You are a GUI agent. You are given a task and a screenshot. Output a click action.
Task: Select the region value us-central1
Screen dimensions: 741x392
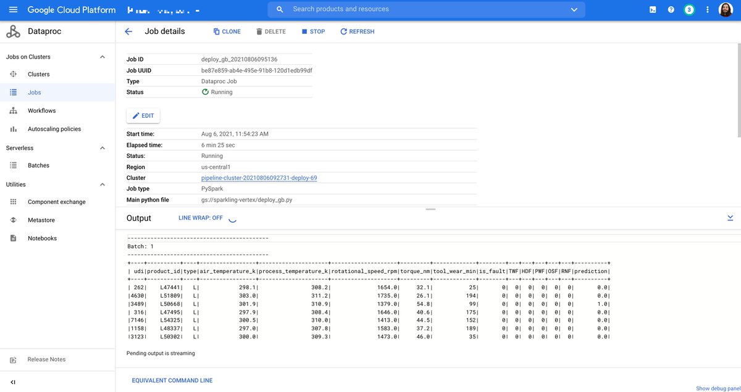tap(216, 167)
